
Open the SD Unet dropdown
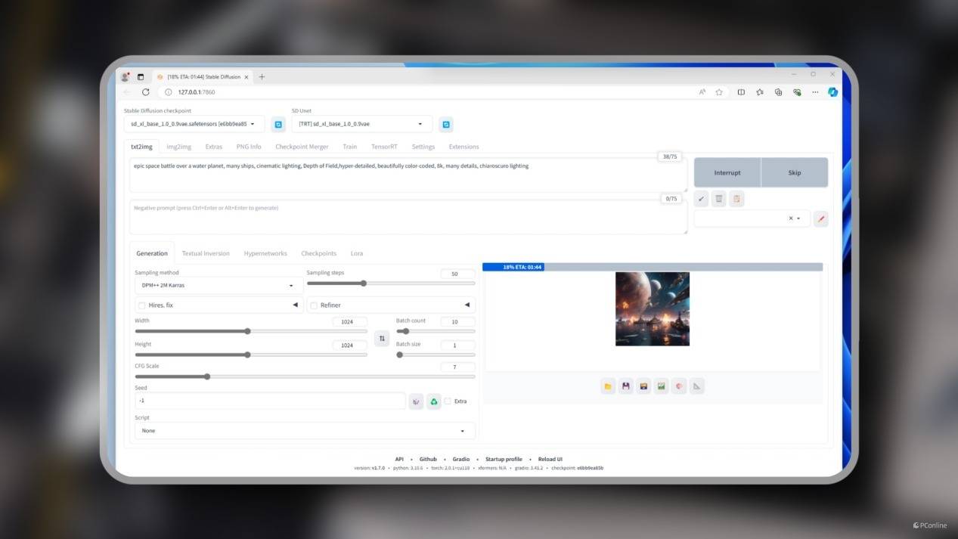pos(361,124)
